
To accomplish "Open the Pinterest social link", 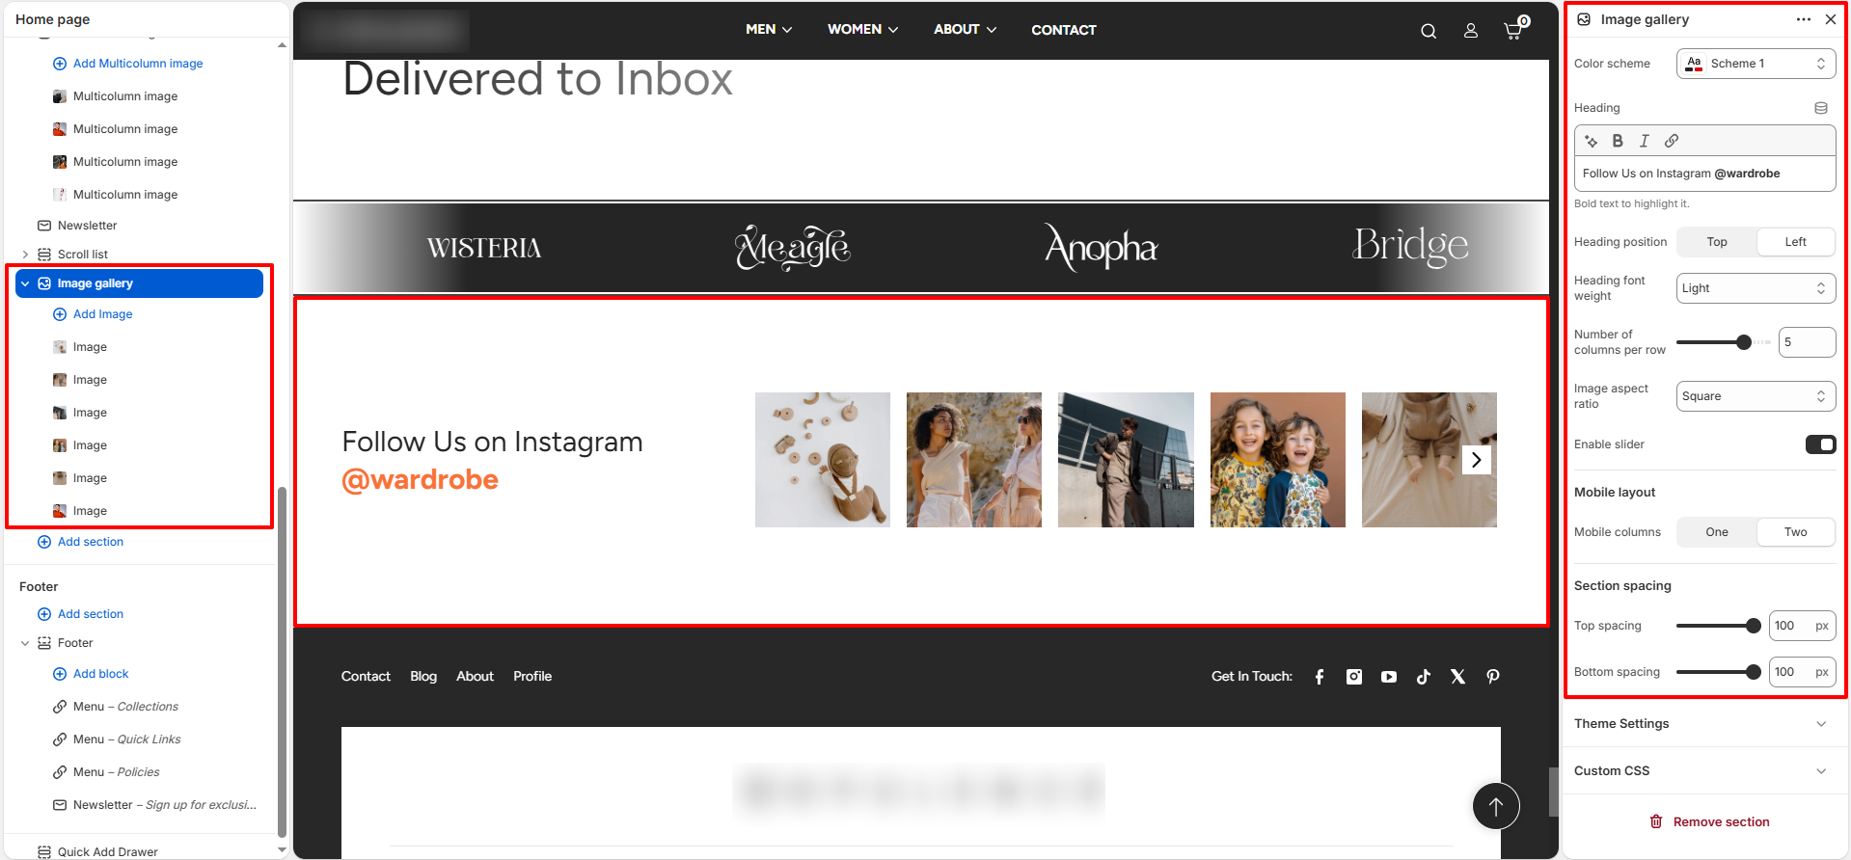I will 1493,677.
